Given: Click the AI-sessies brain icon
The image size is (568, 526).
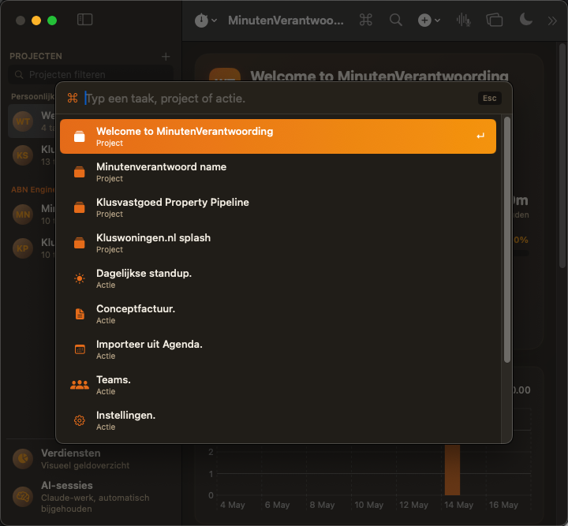Looking at the screenshot, I should point(22,497).
